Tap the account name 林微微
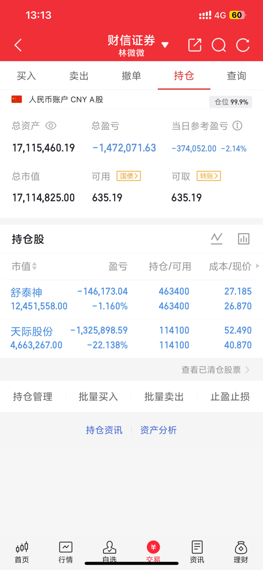This screenshot has width=263, height=570. click(x=131, y=53)
